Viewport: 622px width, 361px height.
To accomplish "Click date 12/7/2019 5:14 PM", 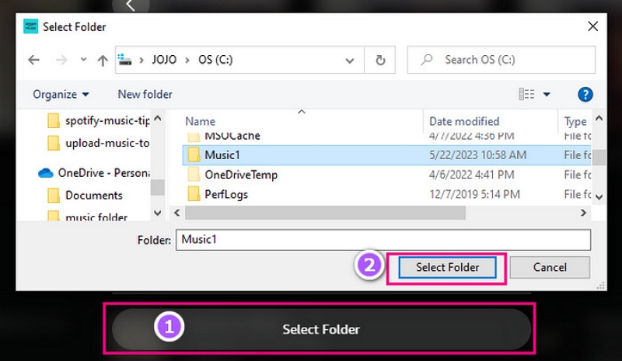I will tap(474, 194).
